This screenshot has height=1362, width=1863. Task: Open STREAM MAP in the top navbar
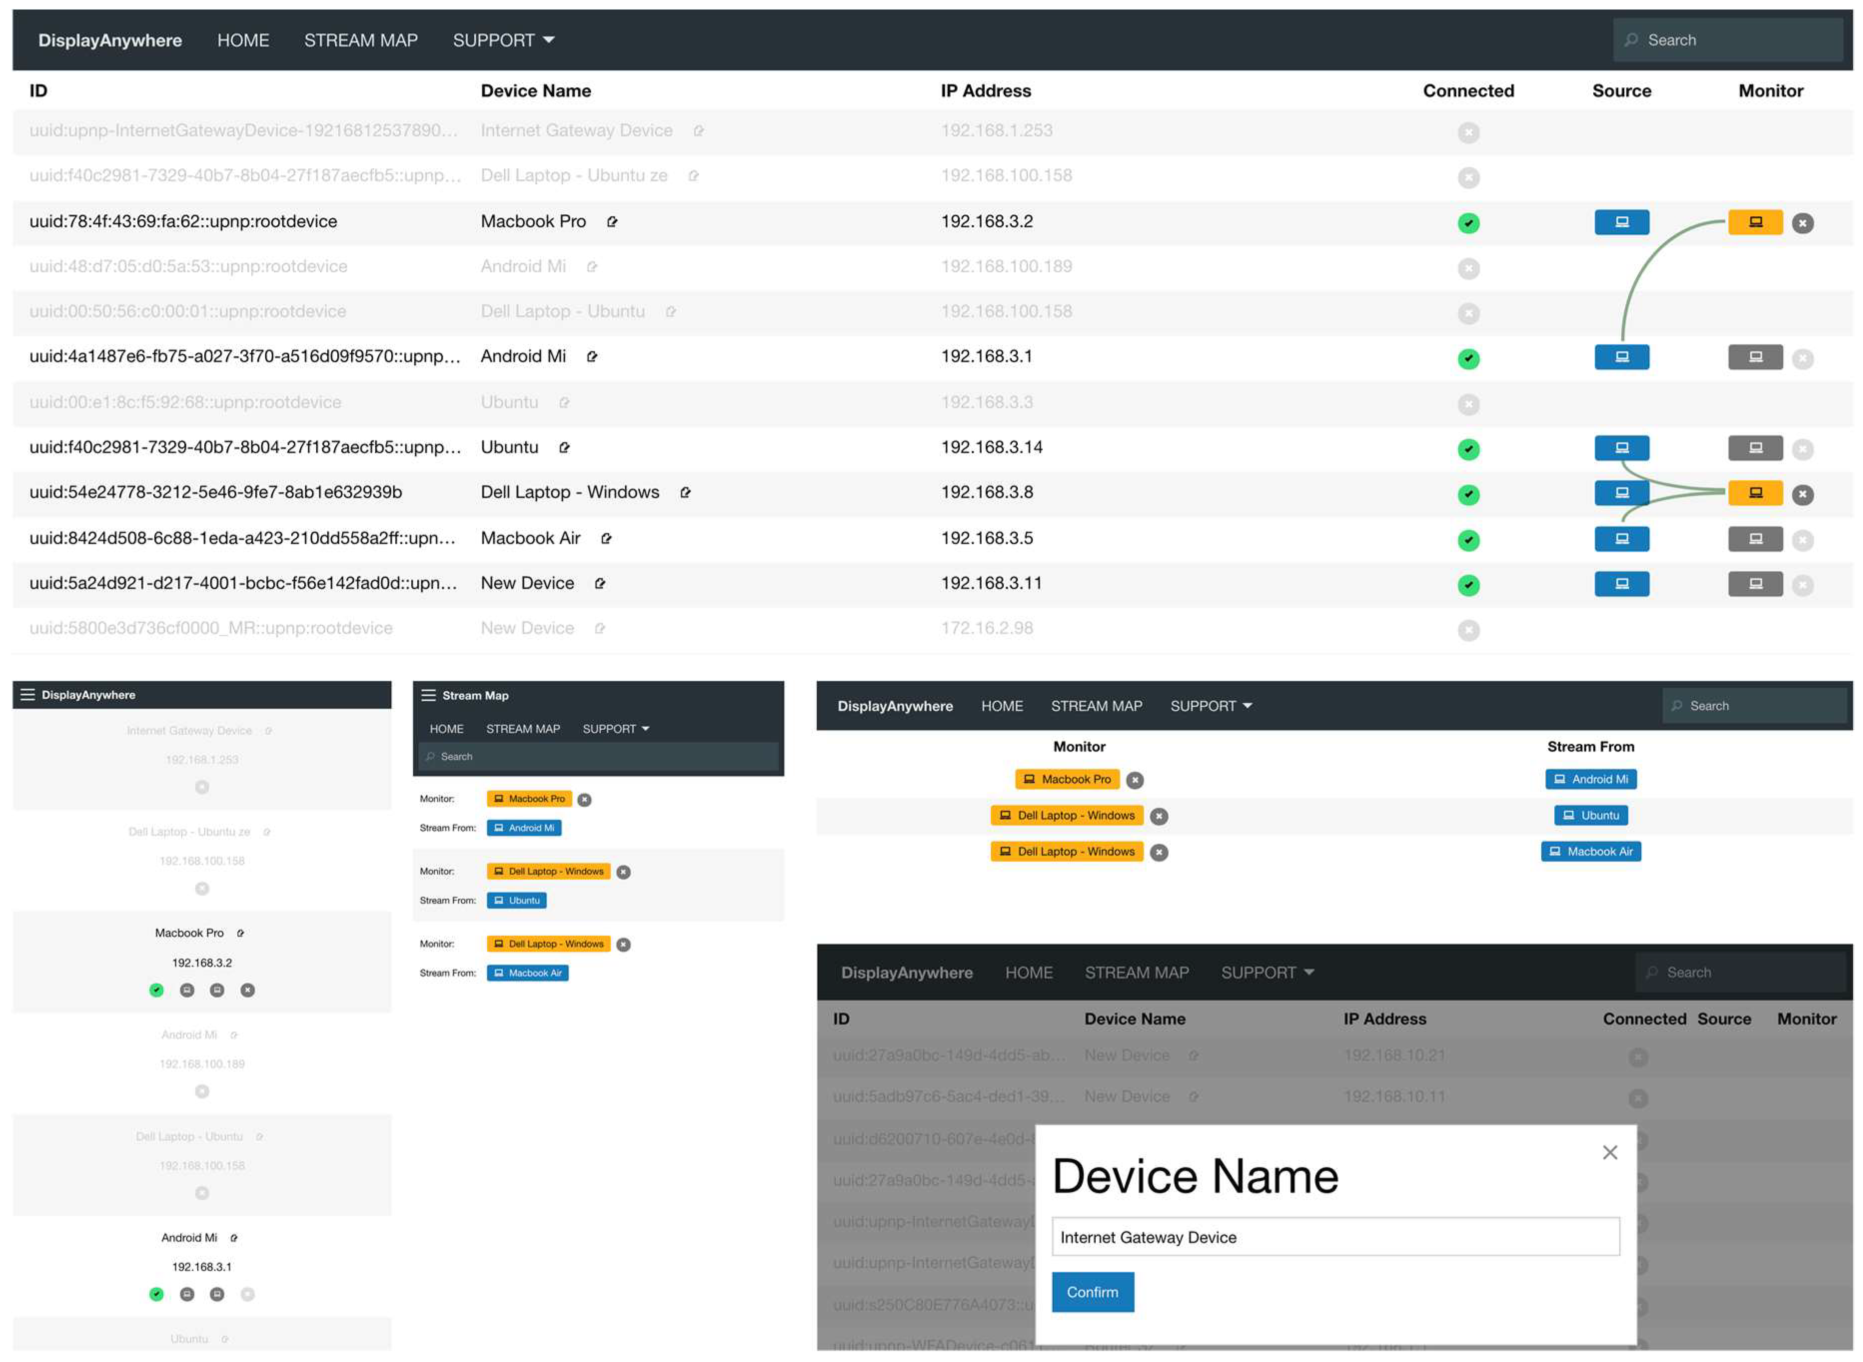point(360,40)
